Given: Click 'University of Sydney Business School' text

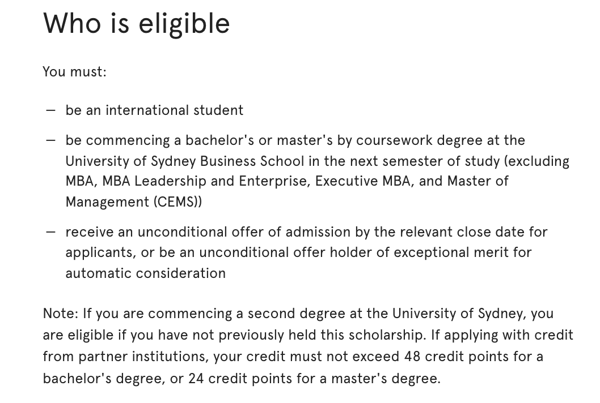Looking at the screenshot, I should [185, 161].
